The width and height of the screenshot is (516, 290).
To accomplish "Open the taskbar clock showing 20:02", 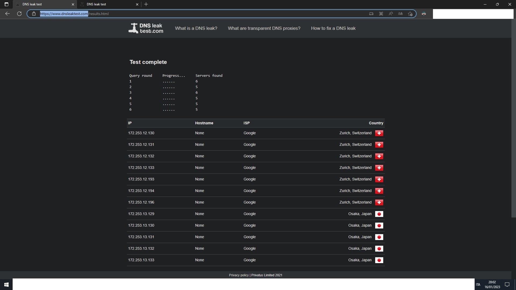I will (492, 284).
